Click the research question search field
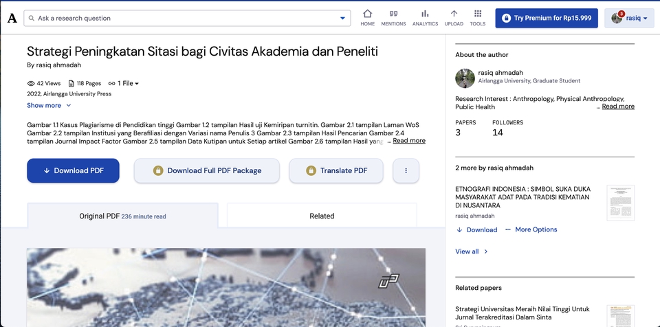 tap(182, 19)
